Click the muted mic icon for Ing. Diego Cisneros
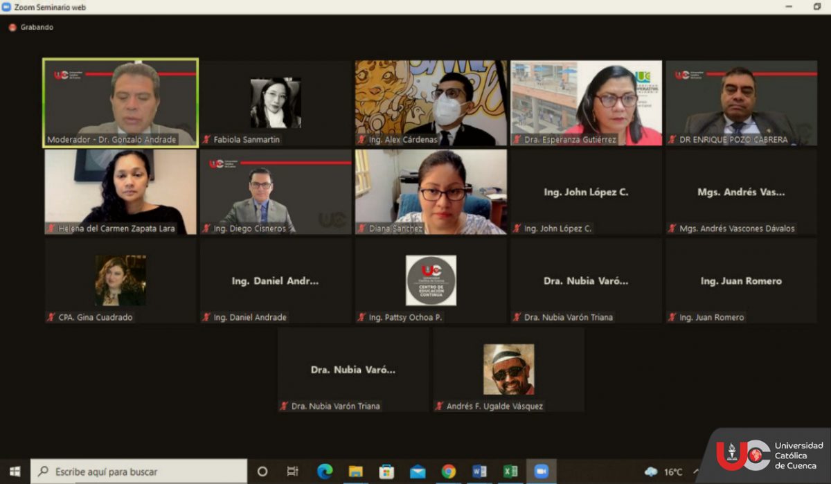This screenshot has width=831, height=484. [x=206, y=228]
